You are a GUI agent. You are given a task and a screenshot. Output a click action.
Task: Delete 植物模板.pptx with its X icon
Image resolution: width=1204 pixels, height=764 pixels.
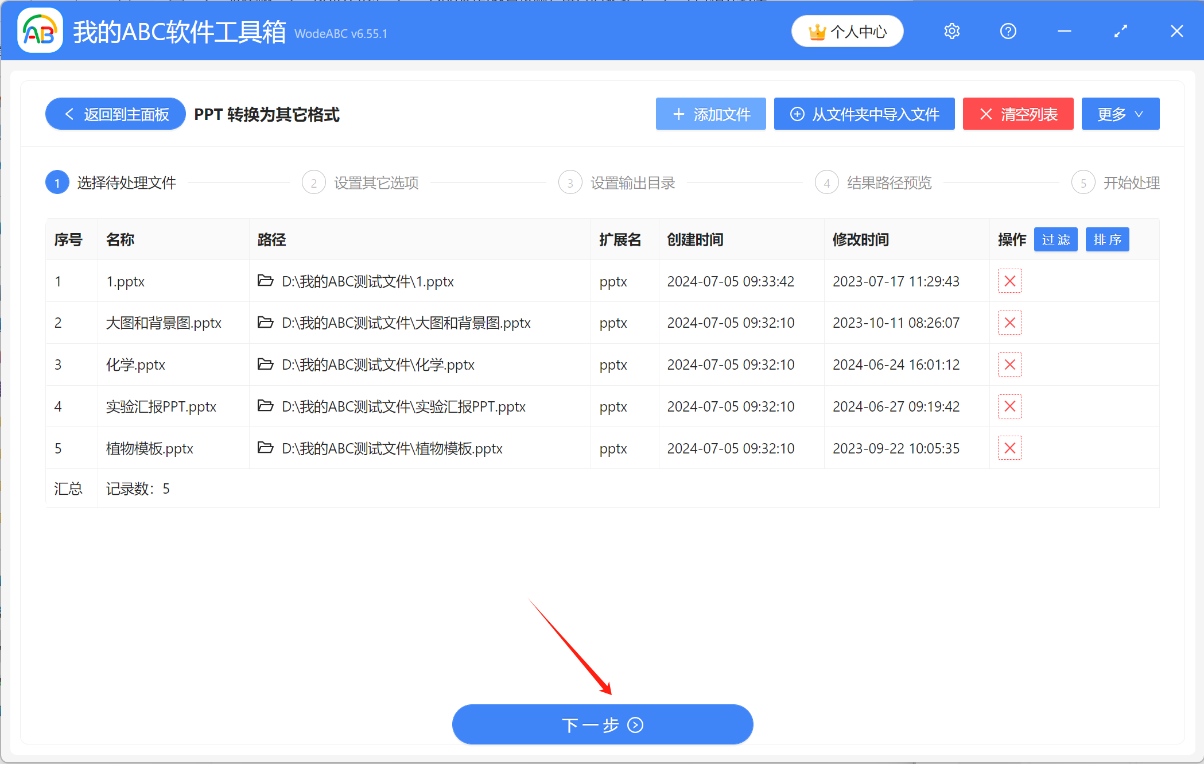pyautogui.click(x=1009, y=448)
